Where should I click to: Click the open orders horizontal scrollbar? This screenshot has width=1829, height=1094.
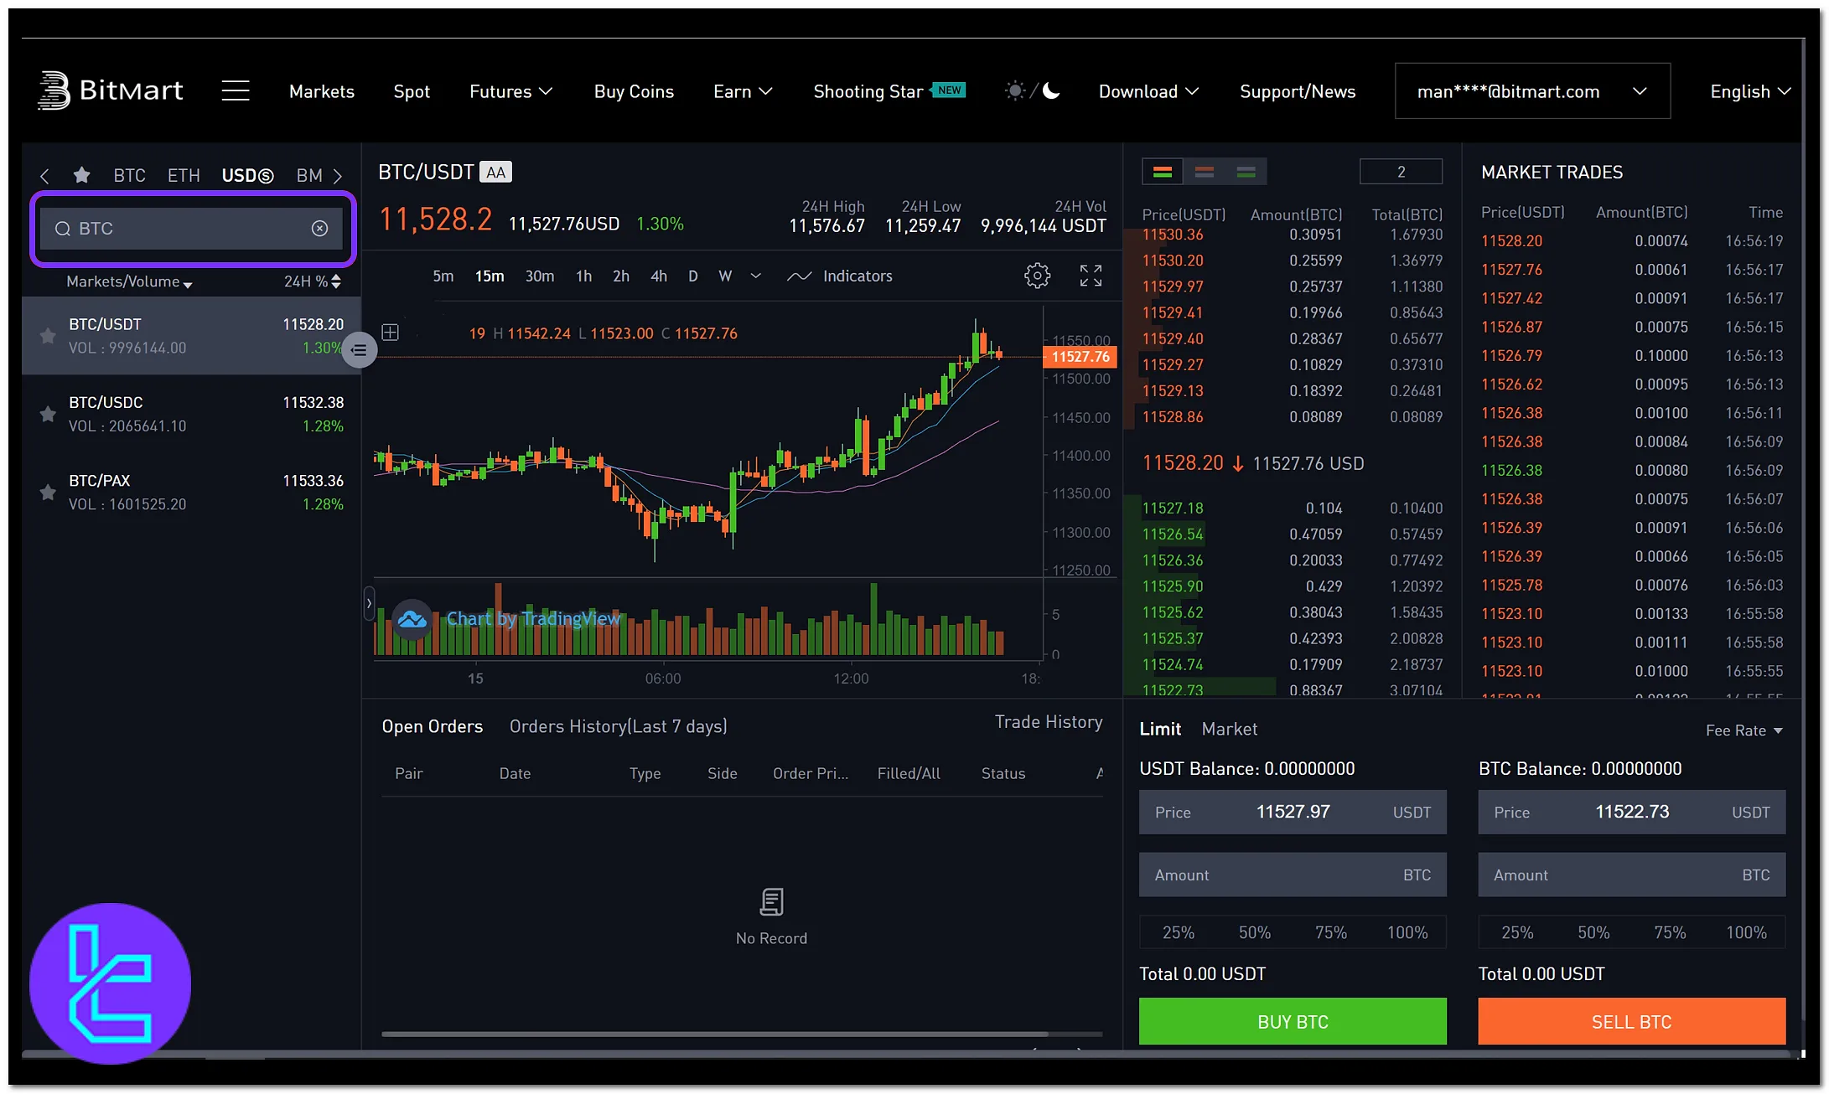pyautogui.click(x=714, y=1034)
